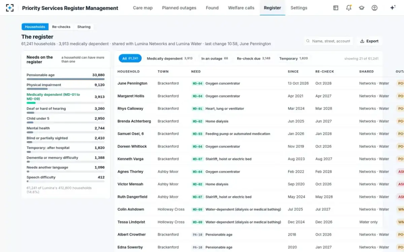Image resolution: width=404 pixels, height=252 pixels.
Task: Click the search field for name, street, account
Action: pos(328,41)
